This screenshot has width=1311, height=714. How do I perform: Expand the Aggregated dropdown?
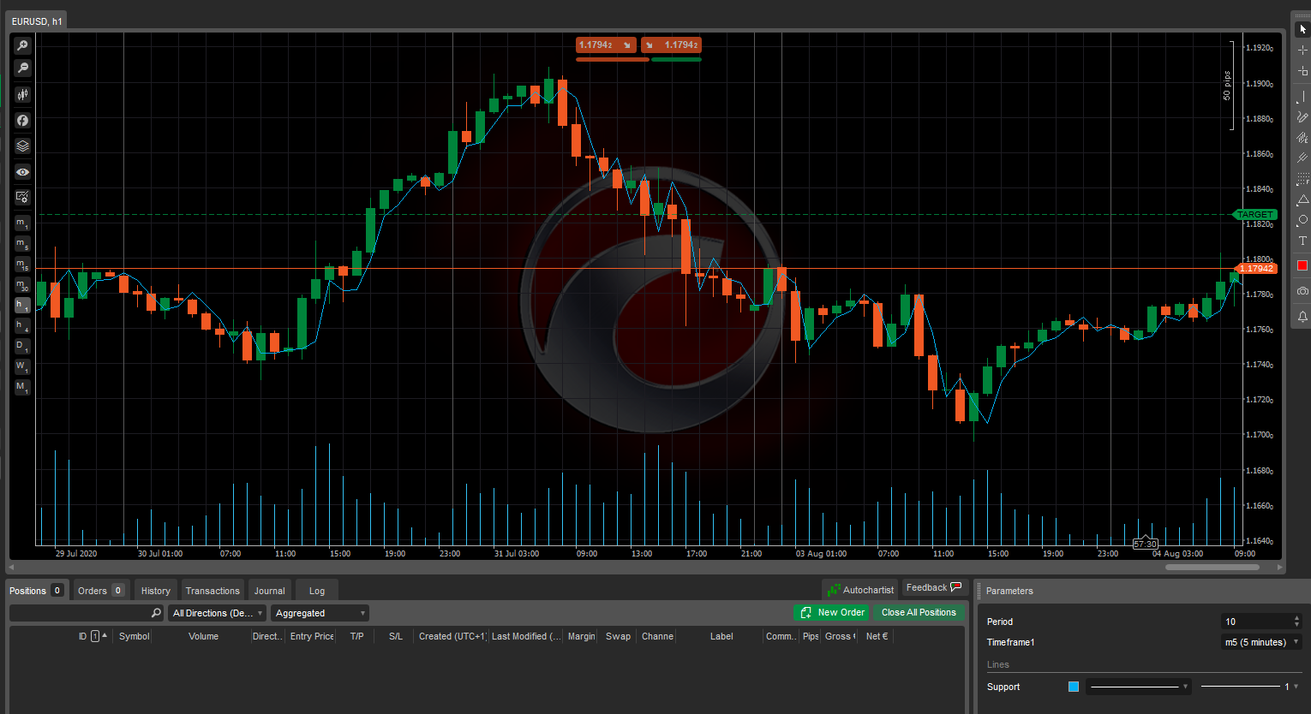(320, 613)
